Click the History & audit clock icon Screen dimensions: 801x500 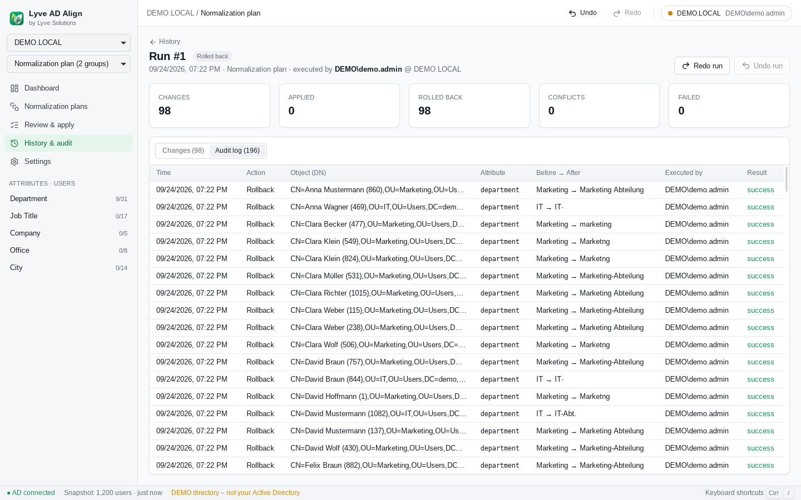[14, 143]
